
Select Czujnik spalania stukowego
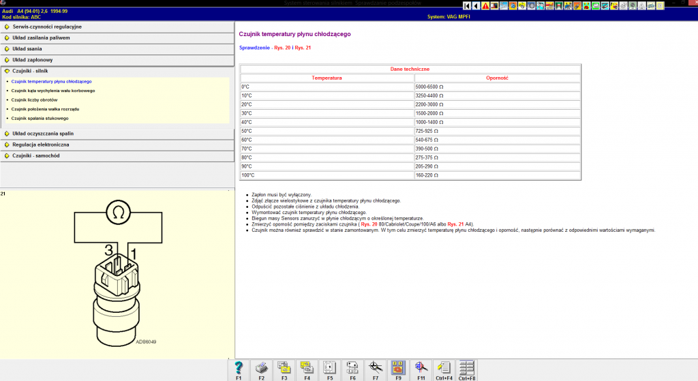click(x=40, y=119)
